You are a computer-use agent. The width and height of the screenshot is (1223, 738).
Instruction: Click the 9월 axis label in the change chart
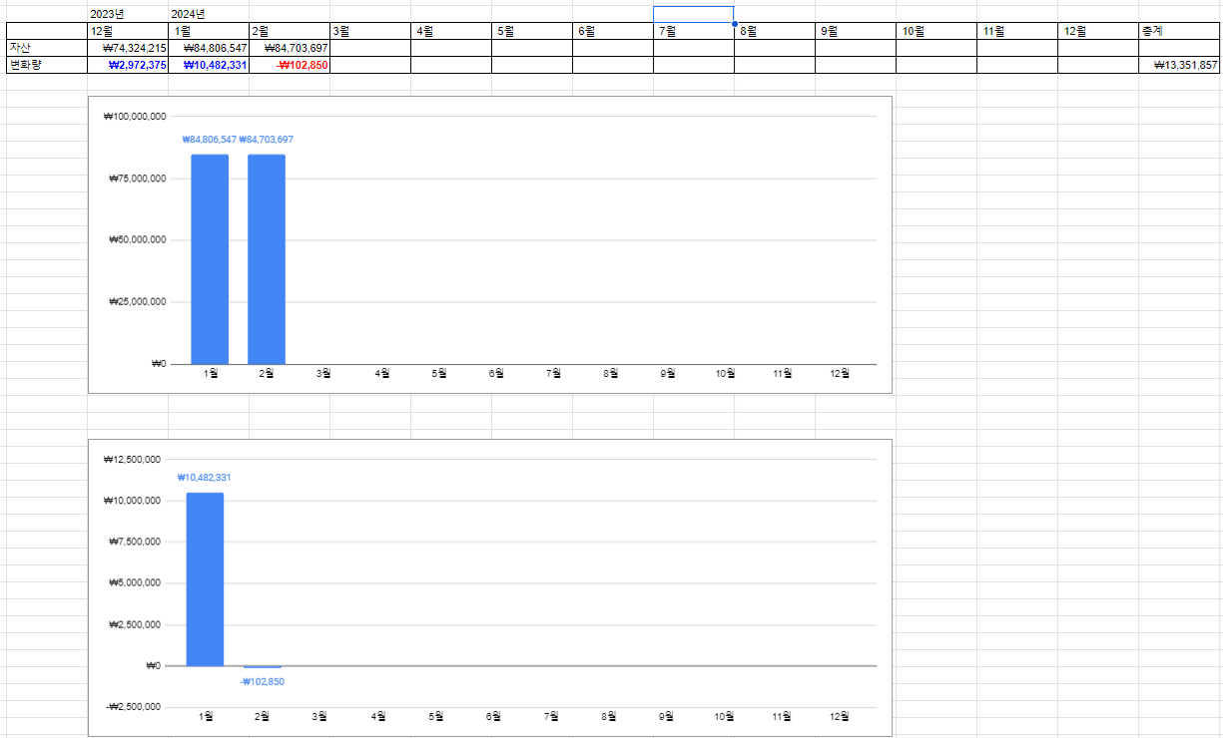pos(667,717)
